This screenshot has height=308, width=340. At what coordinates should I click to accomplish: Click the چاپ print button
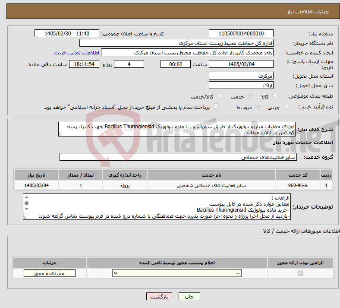pyautogui.click(x=189, y=296)
